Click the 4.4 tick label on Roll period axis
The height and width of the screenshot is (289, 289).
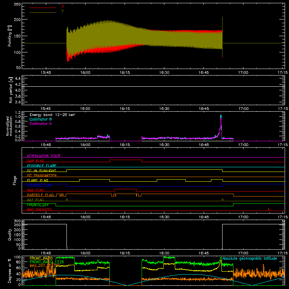point(18,78)
